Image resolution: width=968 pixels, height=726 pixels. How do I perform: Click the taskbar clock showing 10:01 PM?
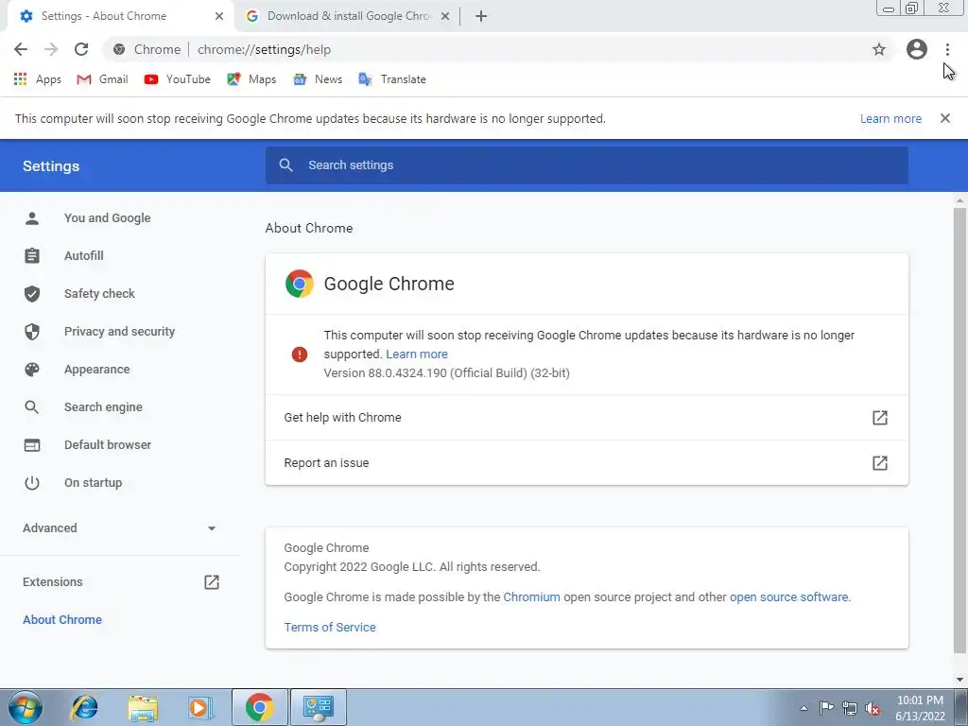tap(920, 707)
